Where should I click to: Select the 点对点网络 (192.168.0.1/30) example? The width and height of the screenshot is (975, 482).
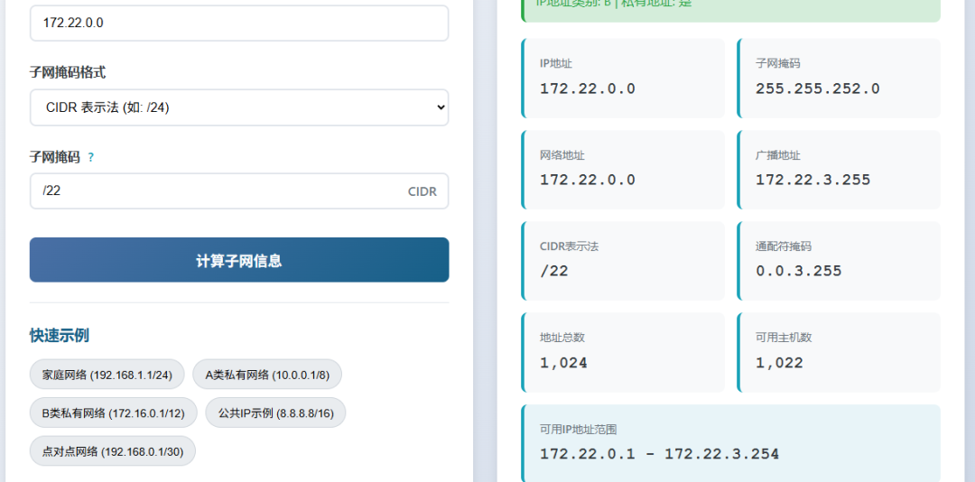[x=113, y=451]
